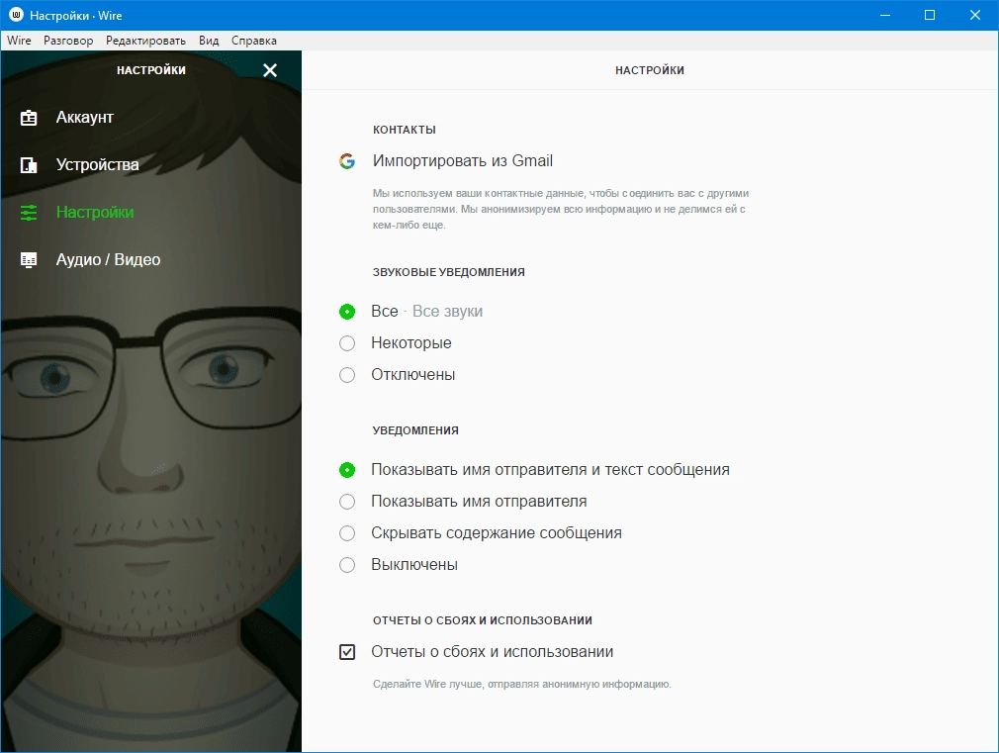Maximize the Wire window
This screenshot has height=753, width=999.
click(930, 15)
